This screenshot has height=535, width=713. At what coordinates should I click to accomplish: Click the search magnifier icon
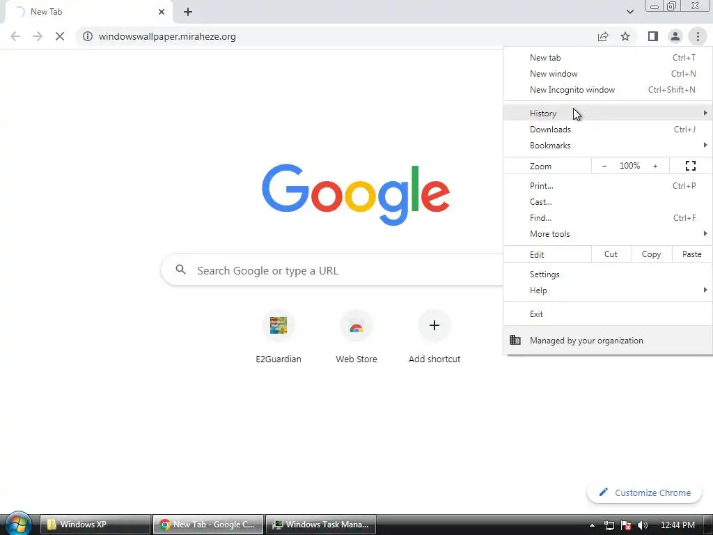180,270
